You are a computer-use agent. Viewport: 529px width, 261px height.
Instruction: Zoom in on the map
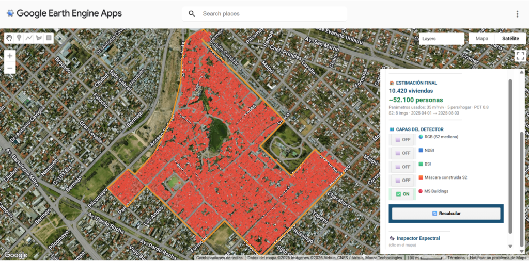(x=10, y=56)
